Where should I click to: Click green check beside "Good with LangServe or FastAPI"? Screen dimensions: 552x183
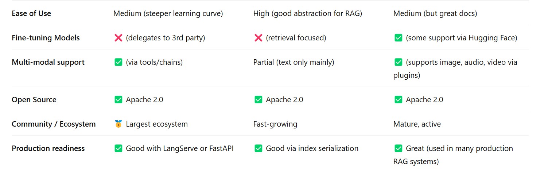pyautogui.click(x=118, y=148)
